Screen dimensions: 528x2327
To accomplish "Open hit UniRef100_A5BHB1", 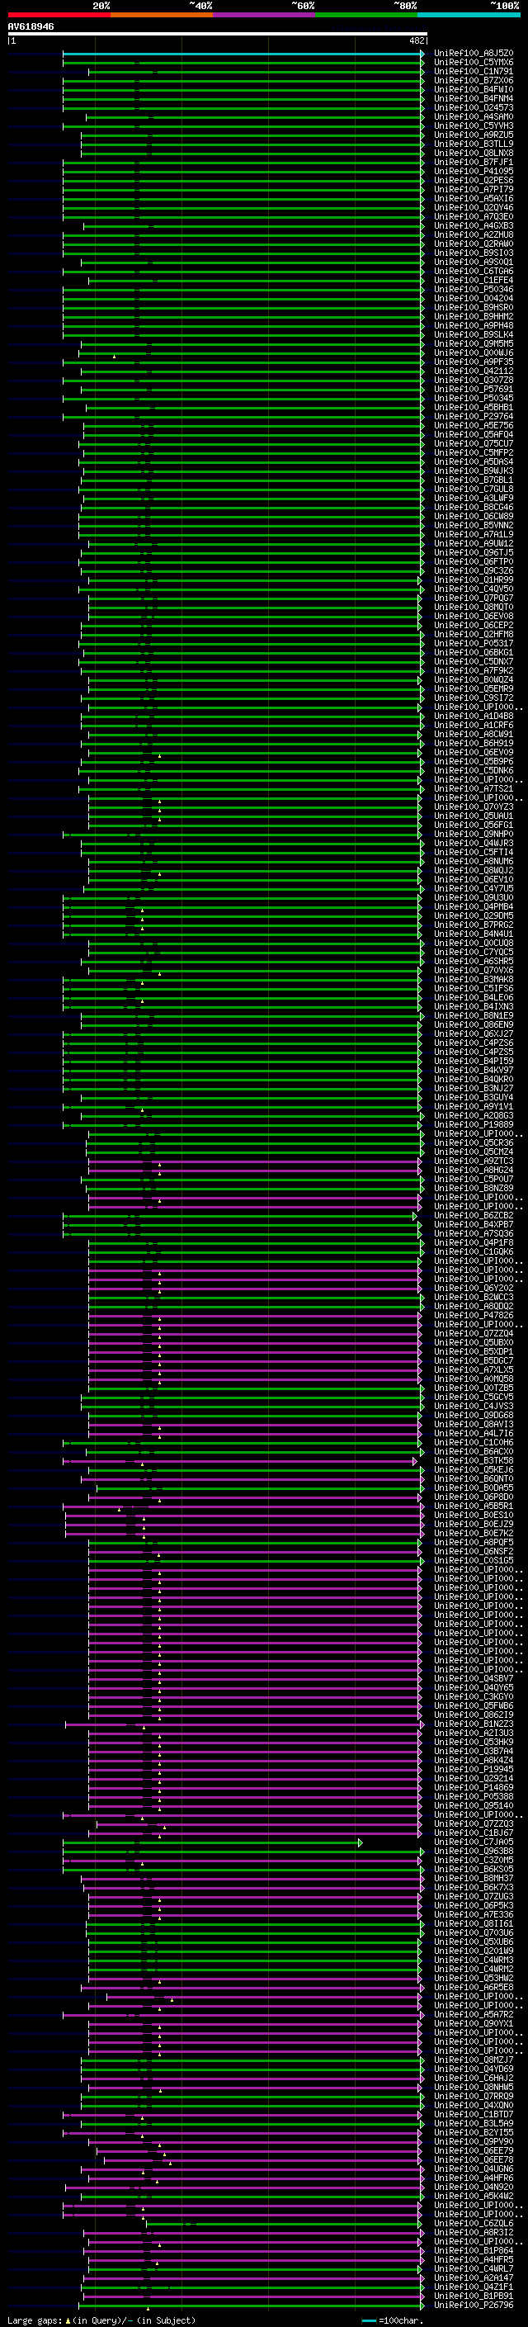I will coord(474,408).
